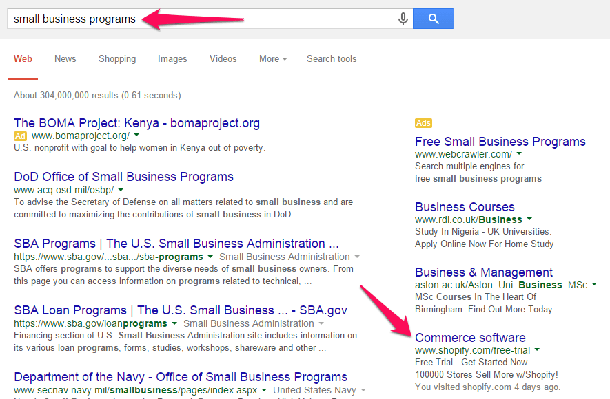Click the yellow Ad badge beside bomaproject.org
This screenshot has width=610, height=399.
(x=20, y=136)
